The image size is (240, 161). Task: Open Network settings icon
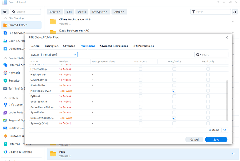5,73
